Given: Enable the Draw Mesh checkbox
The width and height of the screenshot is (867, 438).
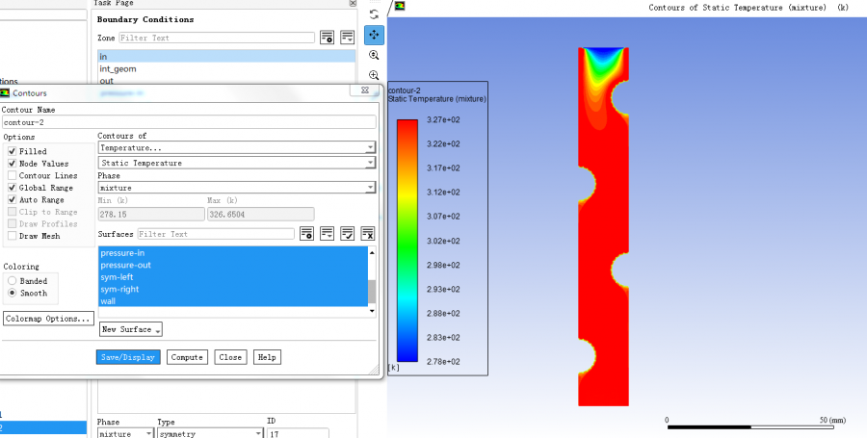Looking at the screenshot, I should pos(12,236).
